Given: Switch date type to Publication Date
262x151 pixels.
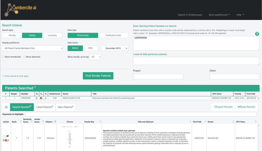Looking at the screenshot, I should tap(113, 35).
